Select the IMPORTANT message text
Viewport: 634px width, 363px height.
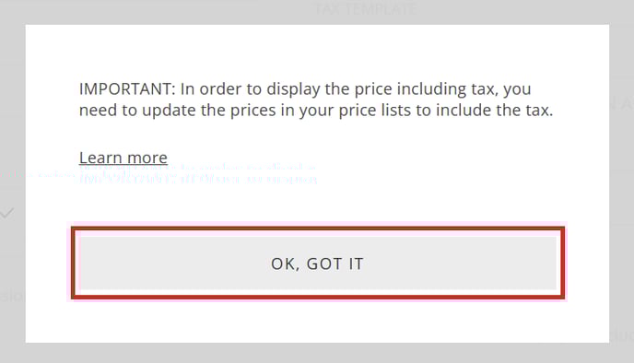pos(316,100)
